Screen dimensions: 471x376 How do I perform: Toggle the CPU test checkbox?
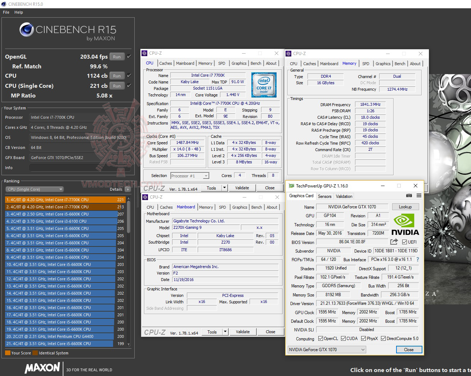tap(129, 76)
